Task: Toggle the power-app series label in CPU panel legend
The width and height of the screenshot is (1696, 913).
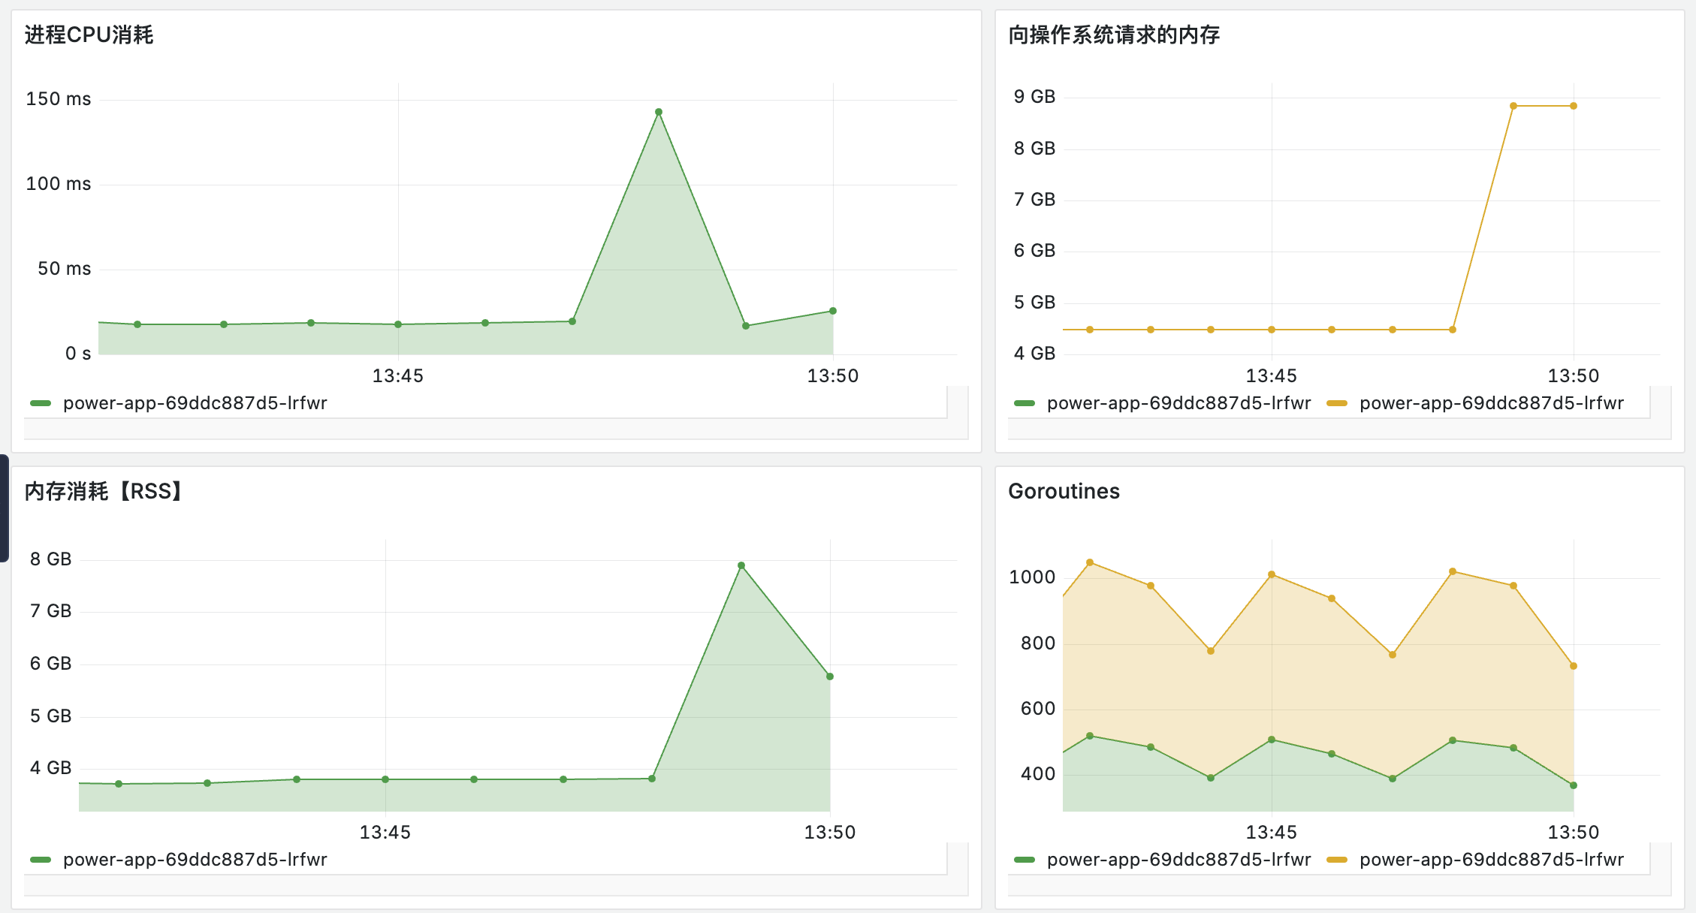Action: (x=195, y=403)
